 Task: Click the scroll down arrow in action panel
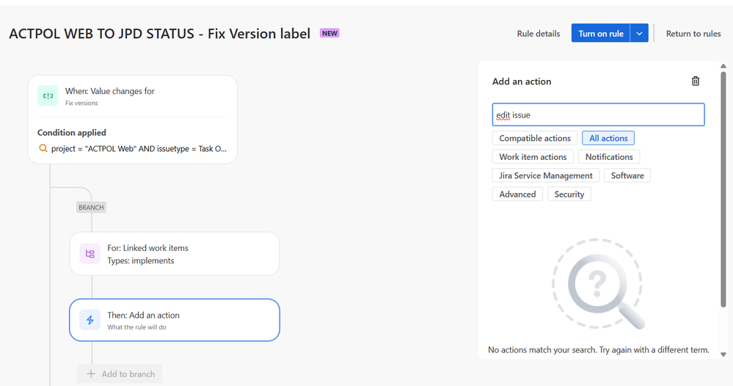pos(723,354)
